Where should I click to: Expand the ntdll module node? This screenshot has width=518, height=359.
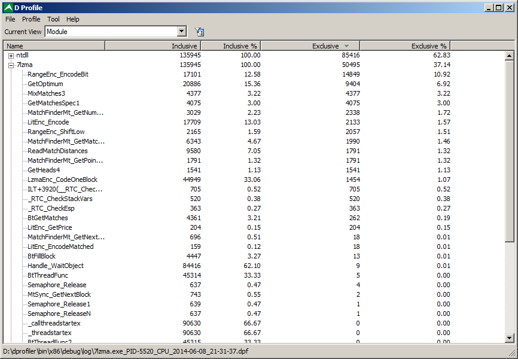tap(11, 56)
